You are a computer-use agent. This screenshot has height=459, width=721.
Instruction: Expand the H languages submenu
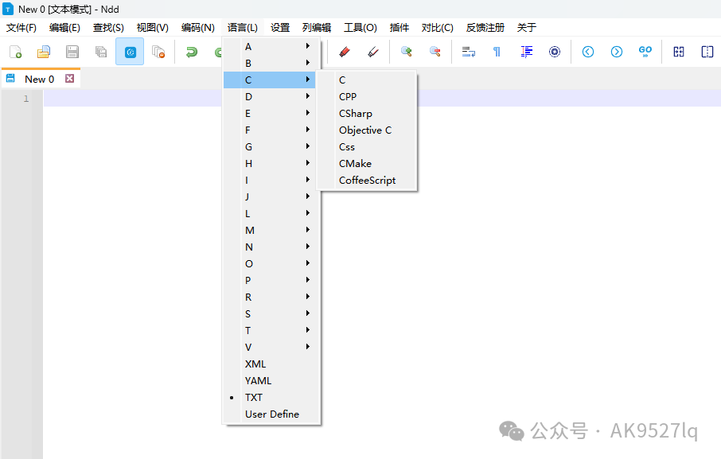pyautogui.click(x=271, y=164)
